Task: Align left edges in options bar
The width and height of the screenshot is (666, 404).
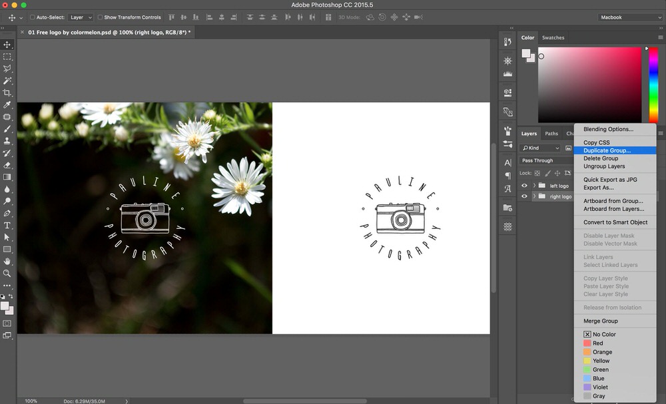Action: (209, 17)
